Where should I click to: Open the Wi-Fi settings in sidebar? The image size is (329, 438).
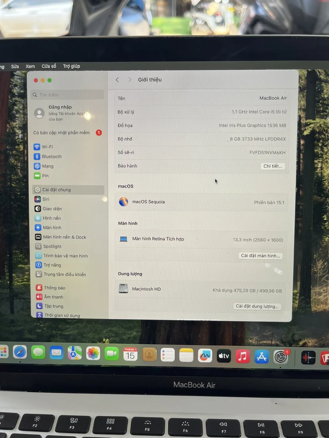pyautogui.click(x=47, y=147)
